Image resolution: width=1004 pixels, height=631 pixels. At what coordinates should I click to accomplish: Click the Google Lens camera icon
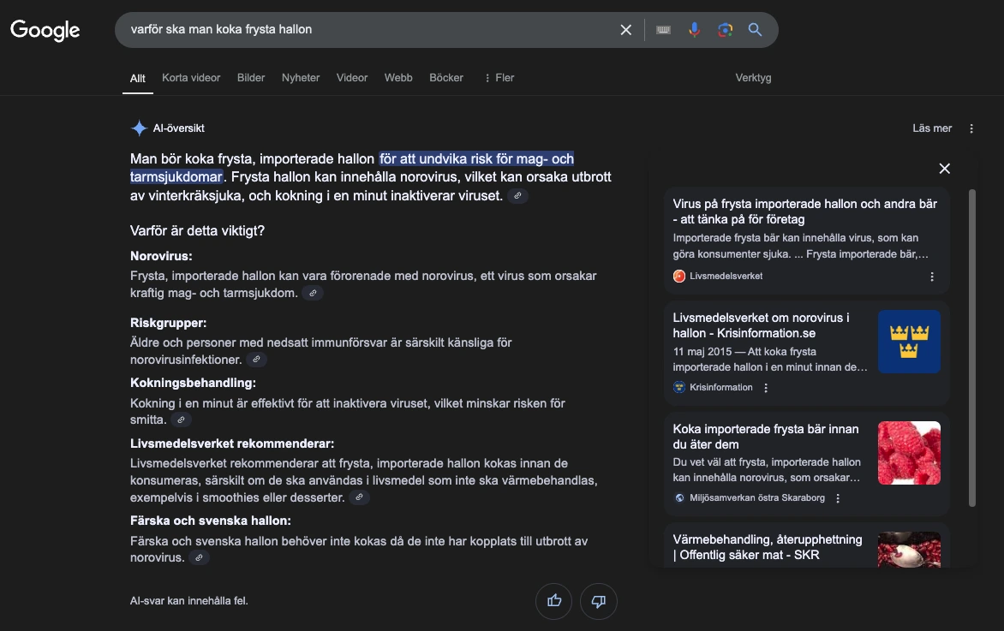[x=725, y=29]
